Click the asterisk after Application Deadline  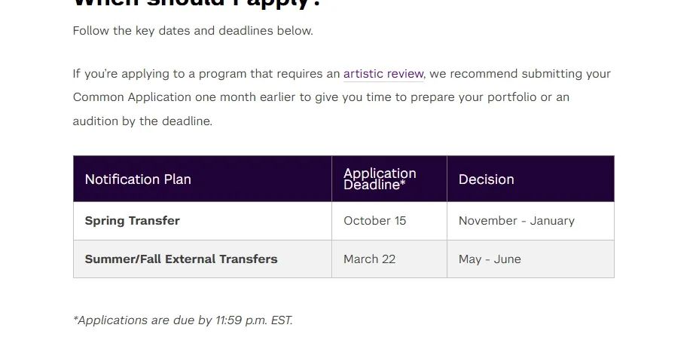[403, 184]
